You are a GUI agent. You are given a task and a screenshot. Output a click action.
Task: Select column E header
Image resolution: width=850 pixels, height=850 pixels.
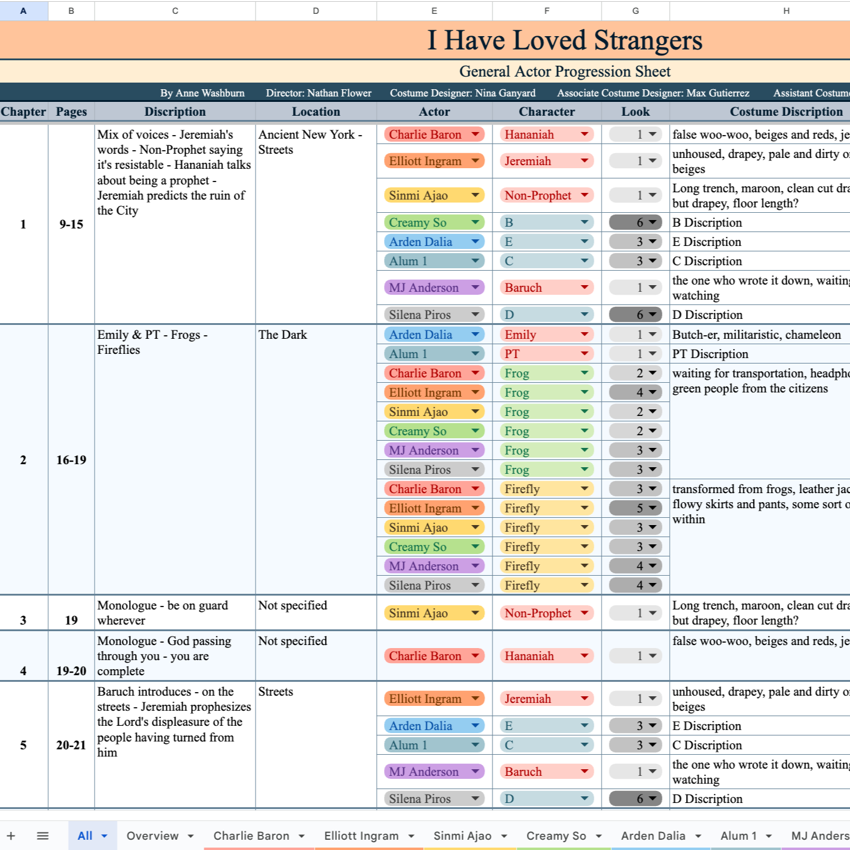(434, 11)
